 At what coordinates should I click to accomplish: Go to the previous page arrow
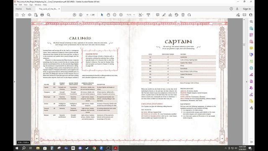[75, 15]
